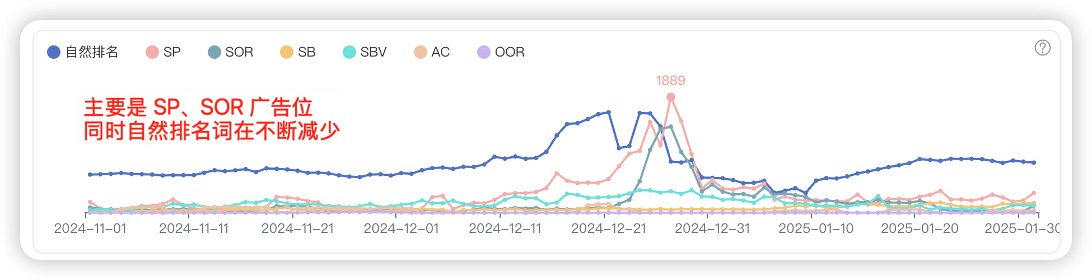Click the purple OOR legend color dot
The width and height of the screenshot is (1092, 280).
pos(483,52)
